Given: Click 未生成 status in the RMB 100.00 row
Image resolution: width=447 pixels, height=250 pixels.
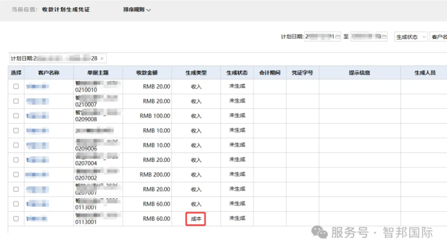Looking at the screenshot, I should click(x=237, y=115).
